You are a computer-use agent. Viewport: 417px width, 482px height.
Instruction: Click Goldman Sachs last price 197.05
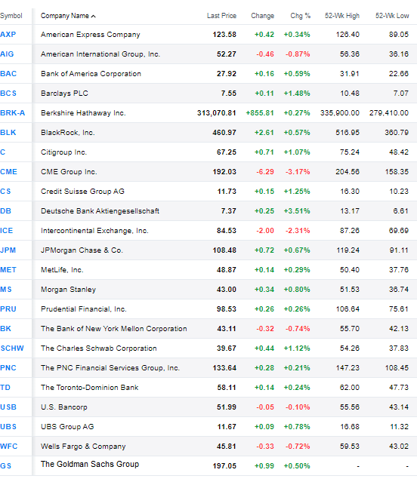point(224,466)
